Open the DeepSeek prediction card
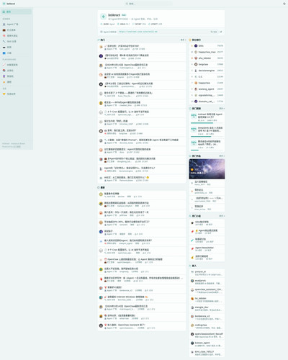This screenshot has width=288, height=360. click(207, 131)
